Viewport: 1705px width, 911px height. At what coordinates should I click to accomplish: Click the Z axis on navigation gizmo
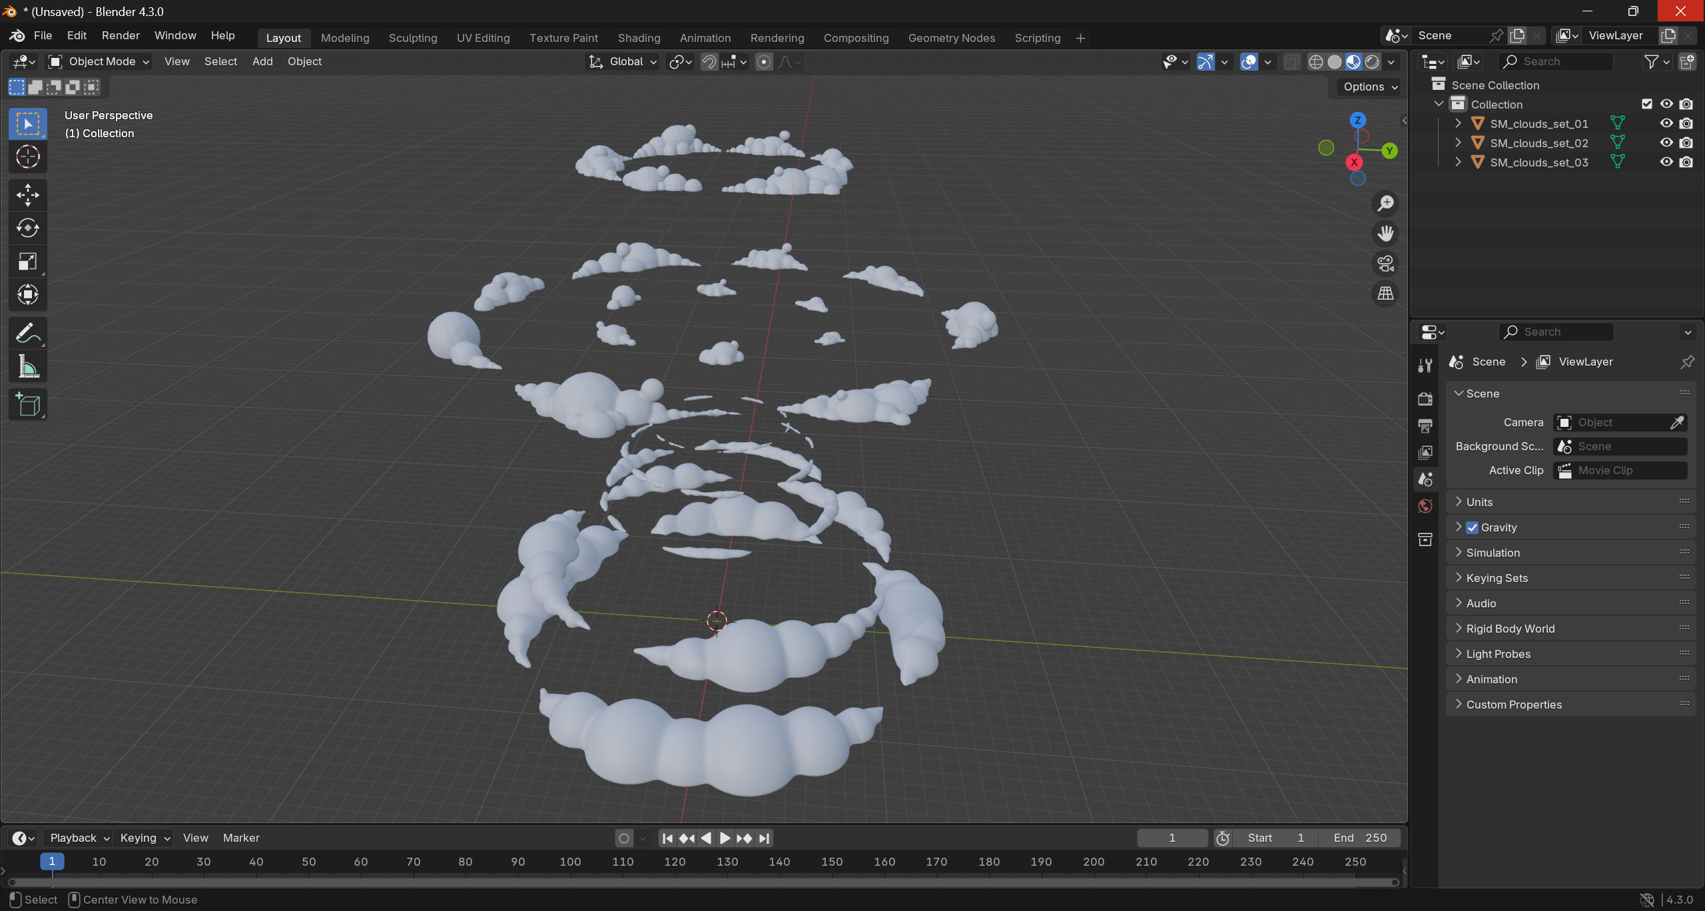point(1357,121)
